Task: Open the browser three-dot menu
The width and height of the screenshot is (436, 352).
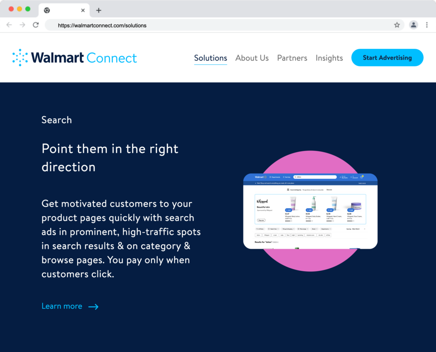Action: pos(427,25)
